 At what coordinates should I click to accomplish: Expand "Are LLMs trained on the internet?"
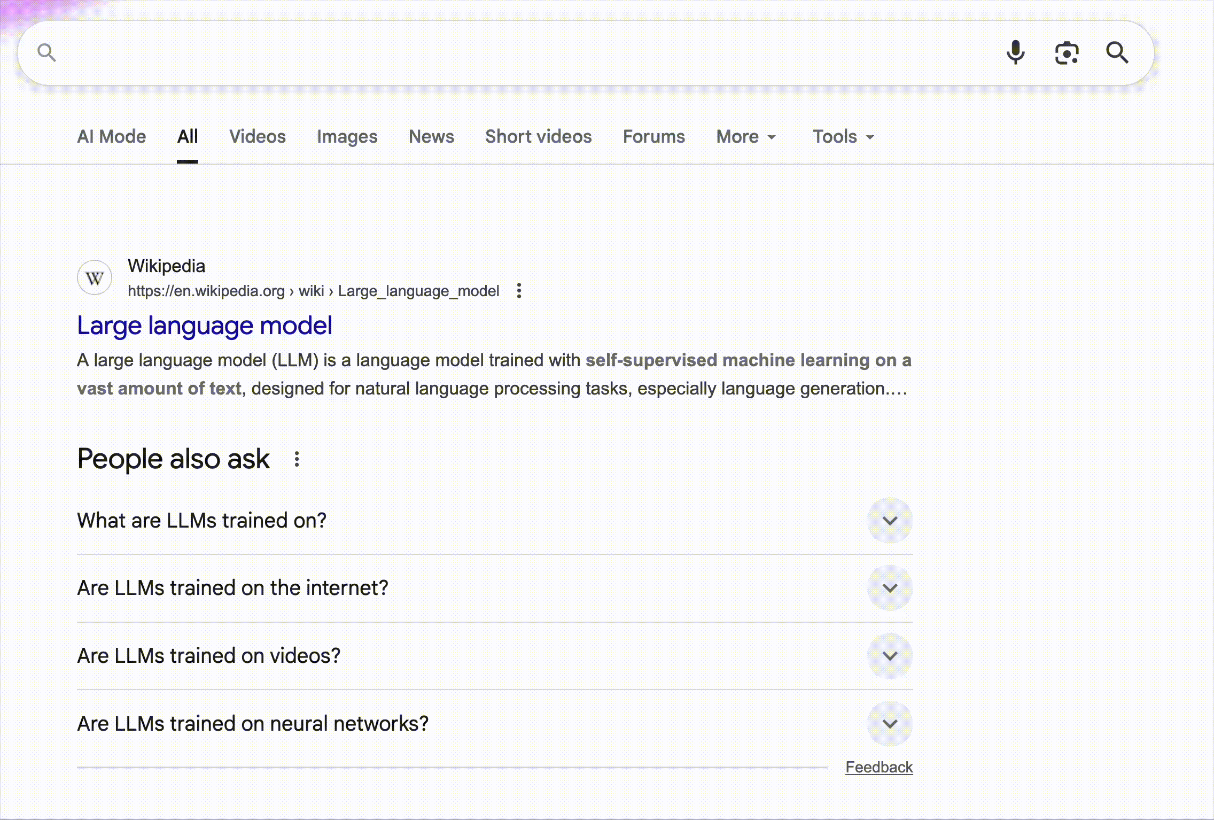(889, 588)
